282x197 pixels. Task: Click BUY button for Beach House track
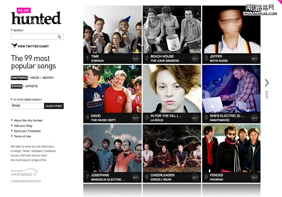click(x=195, y=59)
